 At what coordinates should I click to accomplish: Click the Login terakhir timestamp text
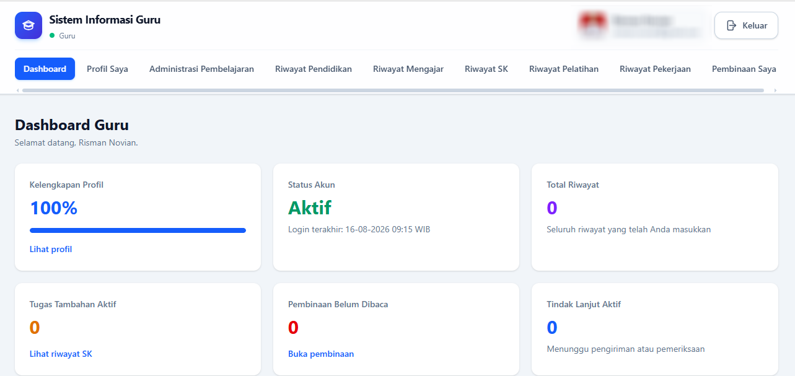(359, 229)
